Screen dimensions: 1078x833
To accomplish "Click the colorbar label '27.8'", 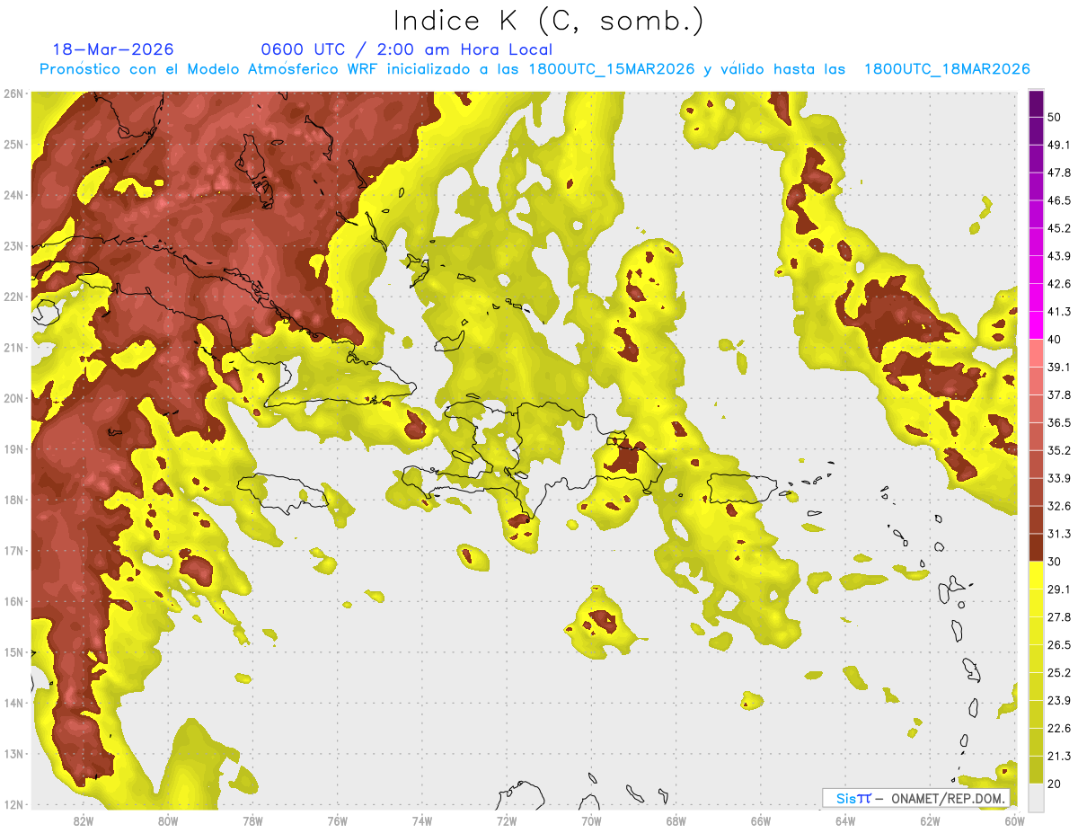I will 1059,617.
